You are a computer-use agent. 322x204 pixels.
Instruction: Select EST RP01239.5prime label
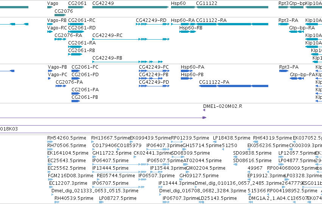[x=190, y=138]
